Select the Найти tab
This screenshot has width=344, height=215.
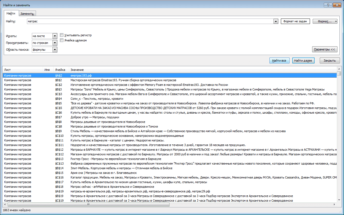pos(11,13)
